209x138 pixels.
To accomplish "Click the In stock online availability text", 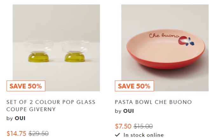I will point(144,135).
